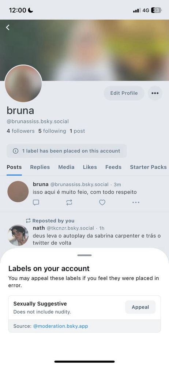Viewport: 169px width, 366px height.
Task: Open the three-dot profile options menu
Action: click(x=155, y=93)
